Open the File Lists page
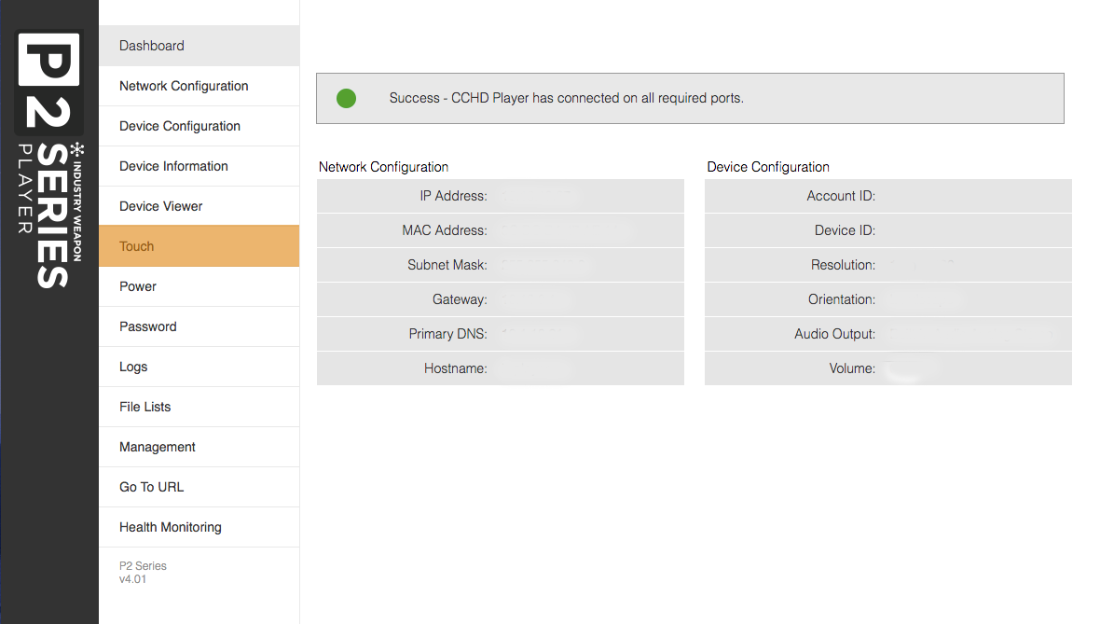 (199, 407)
